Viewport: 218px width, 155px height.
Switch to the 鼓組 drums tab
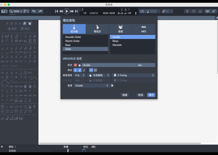pos(121,29)
